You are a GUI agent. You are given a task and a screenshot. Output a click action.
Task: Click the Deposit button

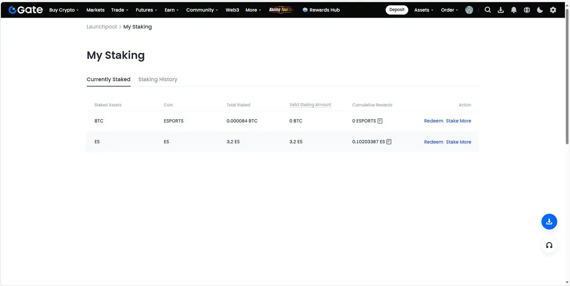click(397, 10)
